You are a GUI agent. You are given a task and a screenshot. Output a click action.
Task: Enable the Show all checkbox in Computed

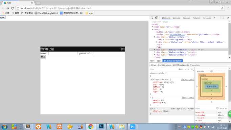click(x=217, y=108)
